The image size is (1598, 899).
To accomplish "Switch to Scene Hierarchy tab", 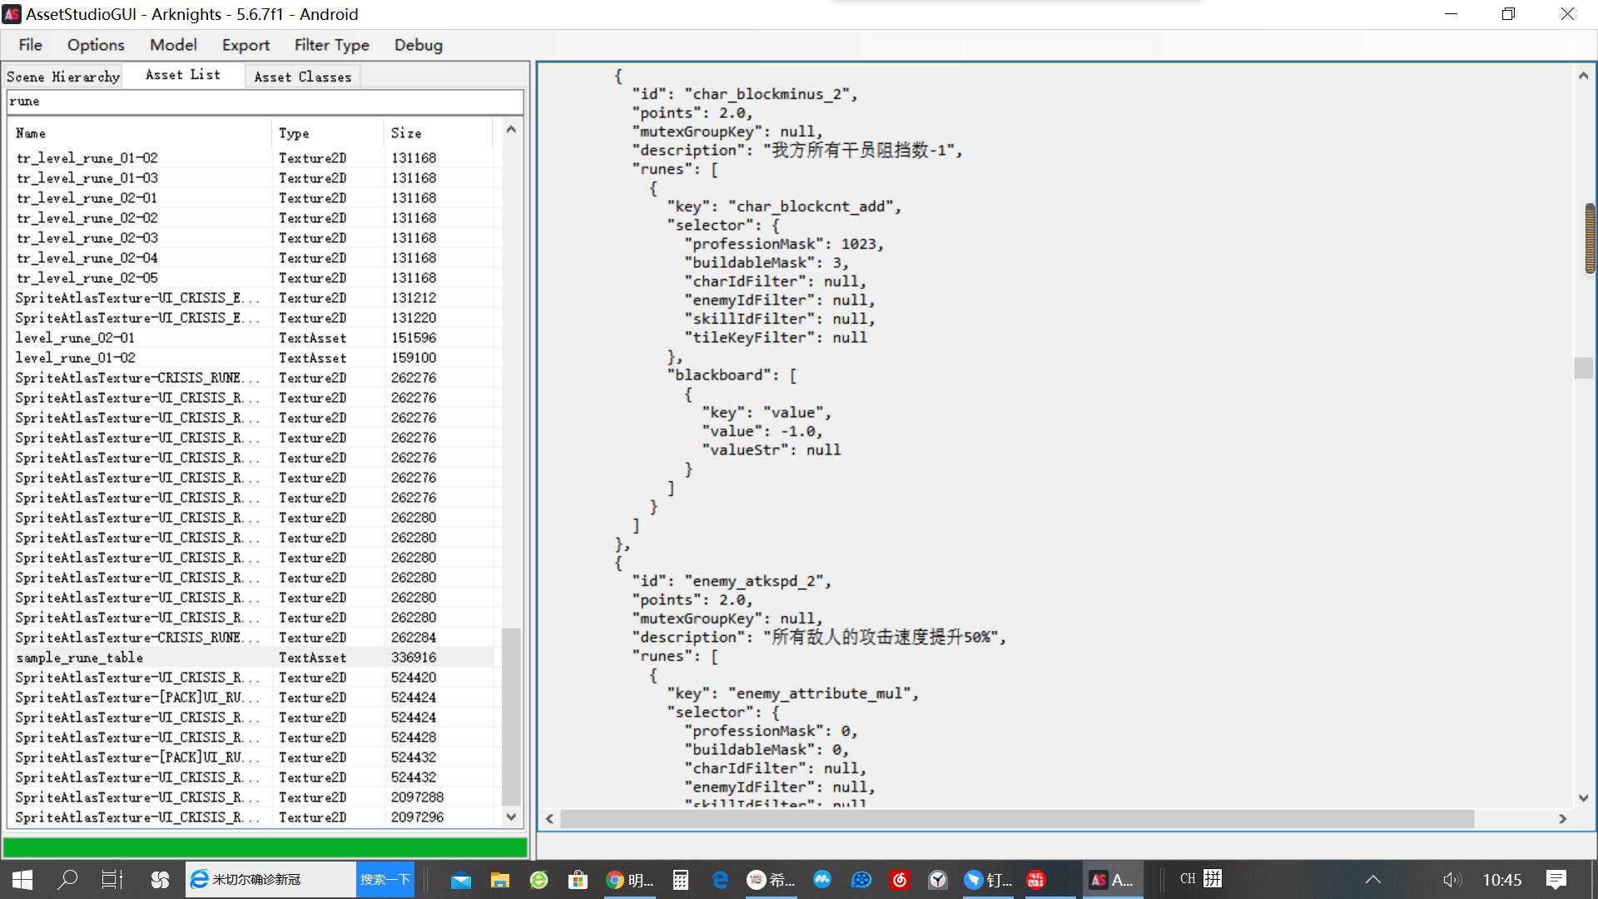I will click(63, 77).
